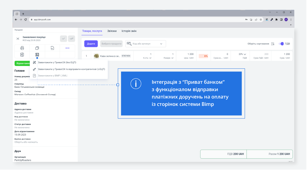Open the three-dots more actions menu
The width and height of the screenshot is (307, 170).
(67, 48)
